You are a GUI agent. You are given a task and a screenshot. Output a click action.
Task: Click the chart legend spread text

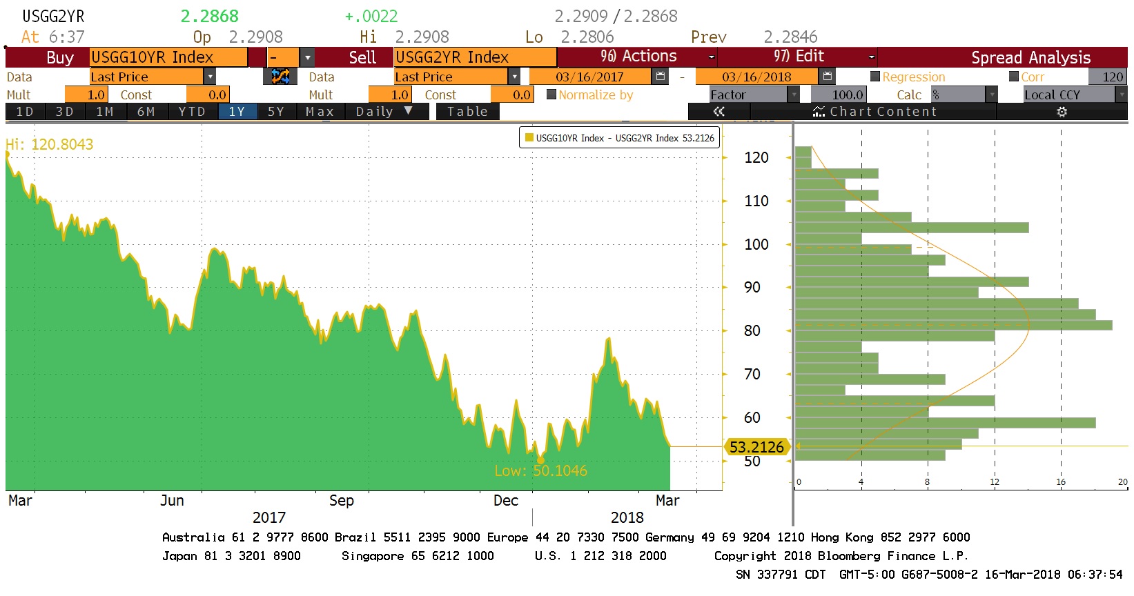click(625, 138)
